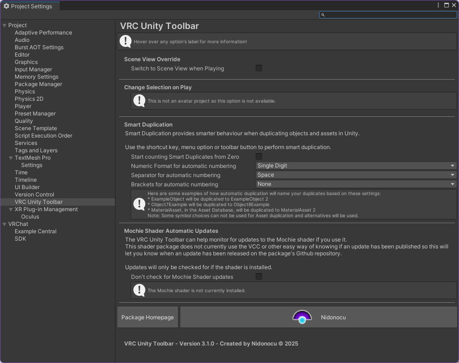Open the window kebab options menu

click(438, 5)
